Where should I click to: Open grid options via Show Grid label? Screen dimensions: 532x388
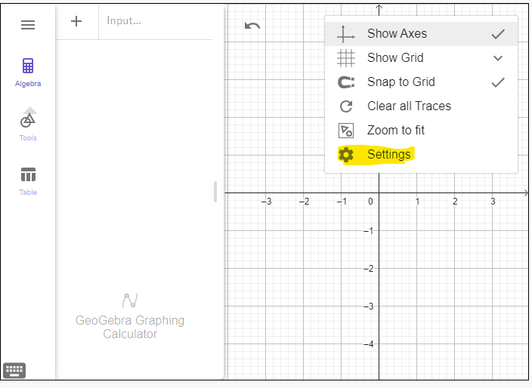pyautogui.click(x=395, y=57)
